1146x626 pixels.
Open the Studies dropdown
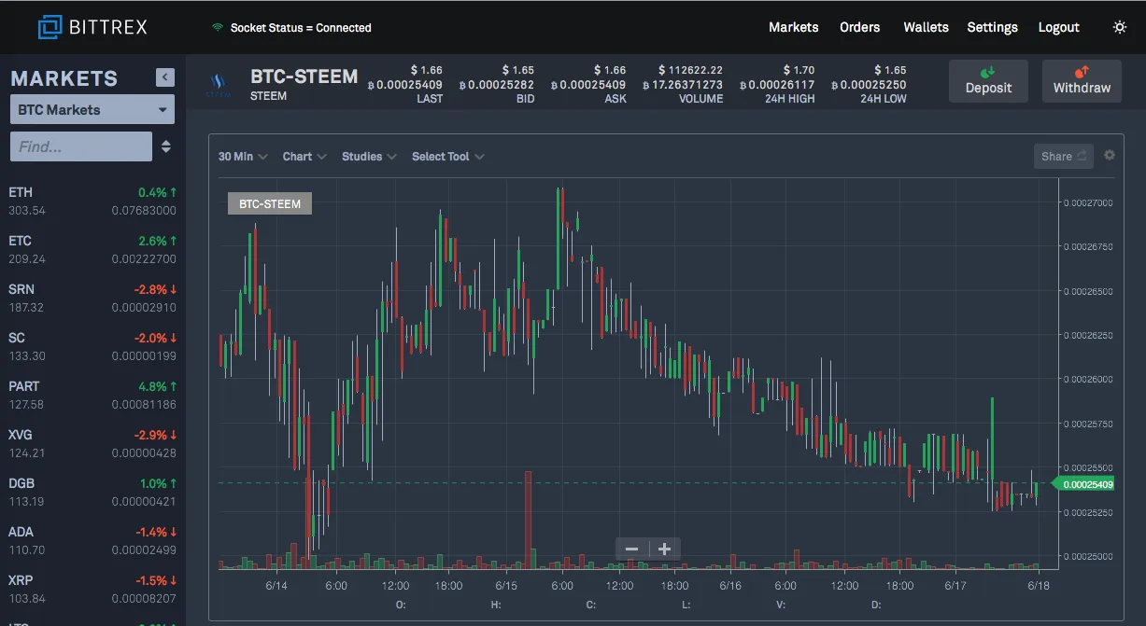pos(369,156)
